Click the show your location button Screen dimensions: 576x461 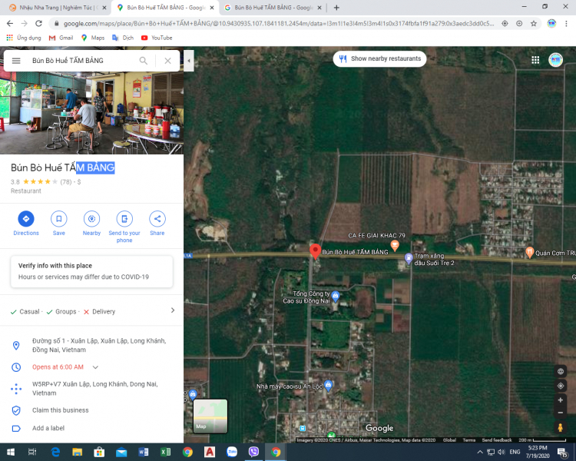560,386
